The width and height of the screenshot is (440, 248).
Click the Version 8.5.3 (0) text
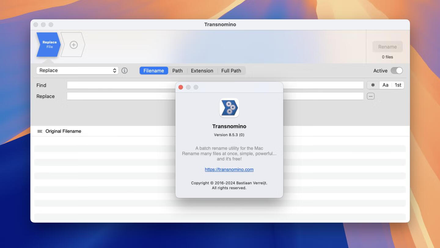pyautogui.click(x=229, y=135)
